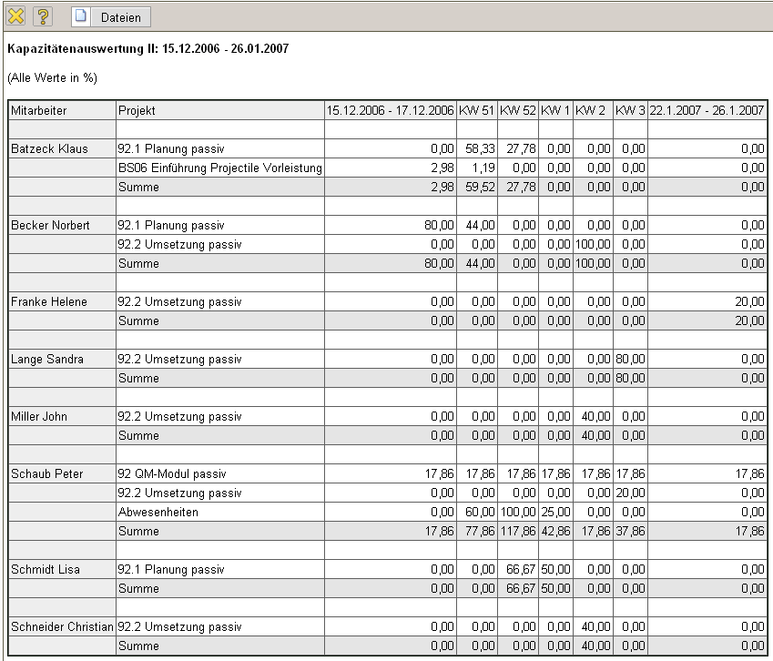773x661 pixels.
Task: Select BS06 Einführung Projectile Vorleistung project
Action: (219, 168)
